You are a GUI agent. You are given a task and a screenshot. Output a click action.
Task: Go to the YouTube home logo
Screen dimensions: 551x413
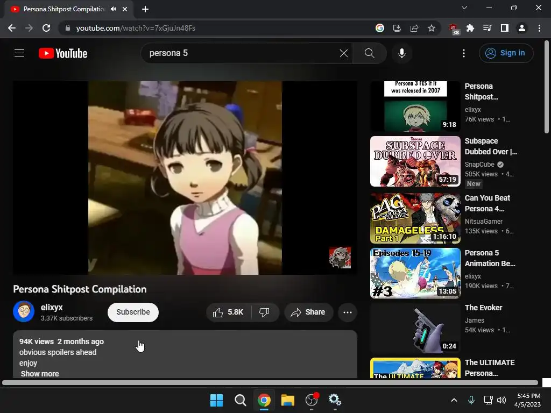point(63,53)
